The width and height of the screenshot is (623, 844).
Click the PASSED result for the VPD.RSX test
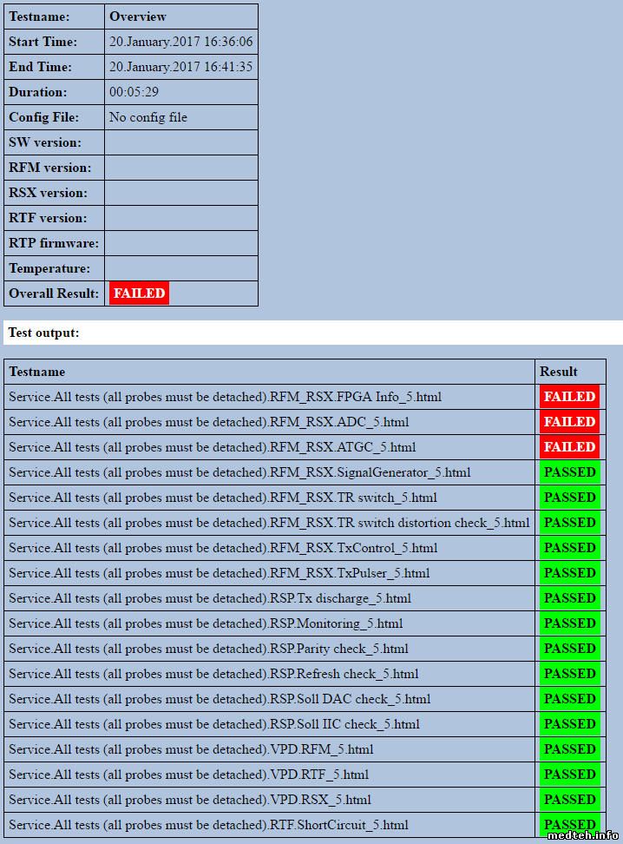[569, 800]
